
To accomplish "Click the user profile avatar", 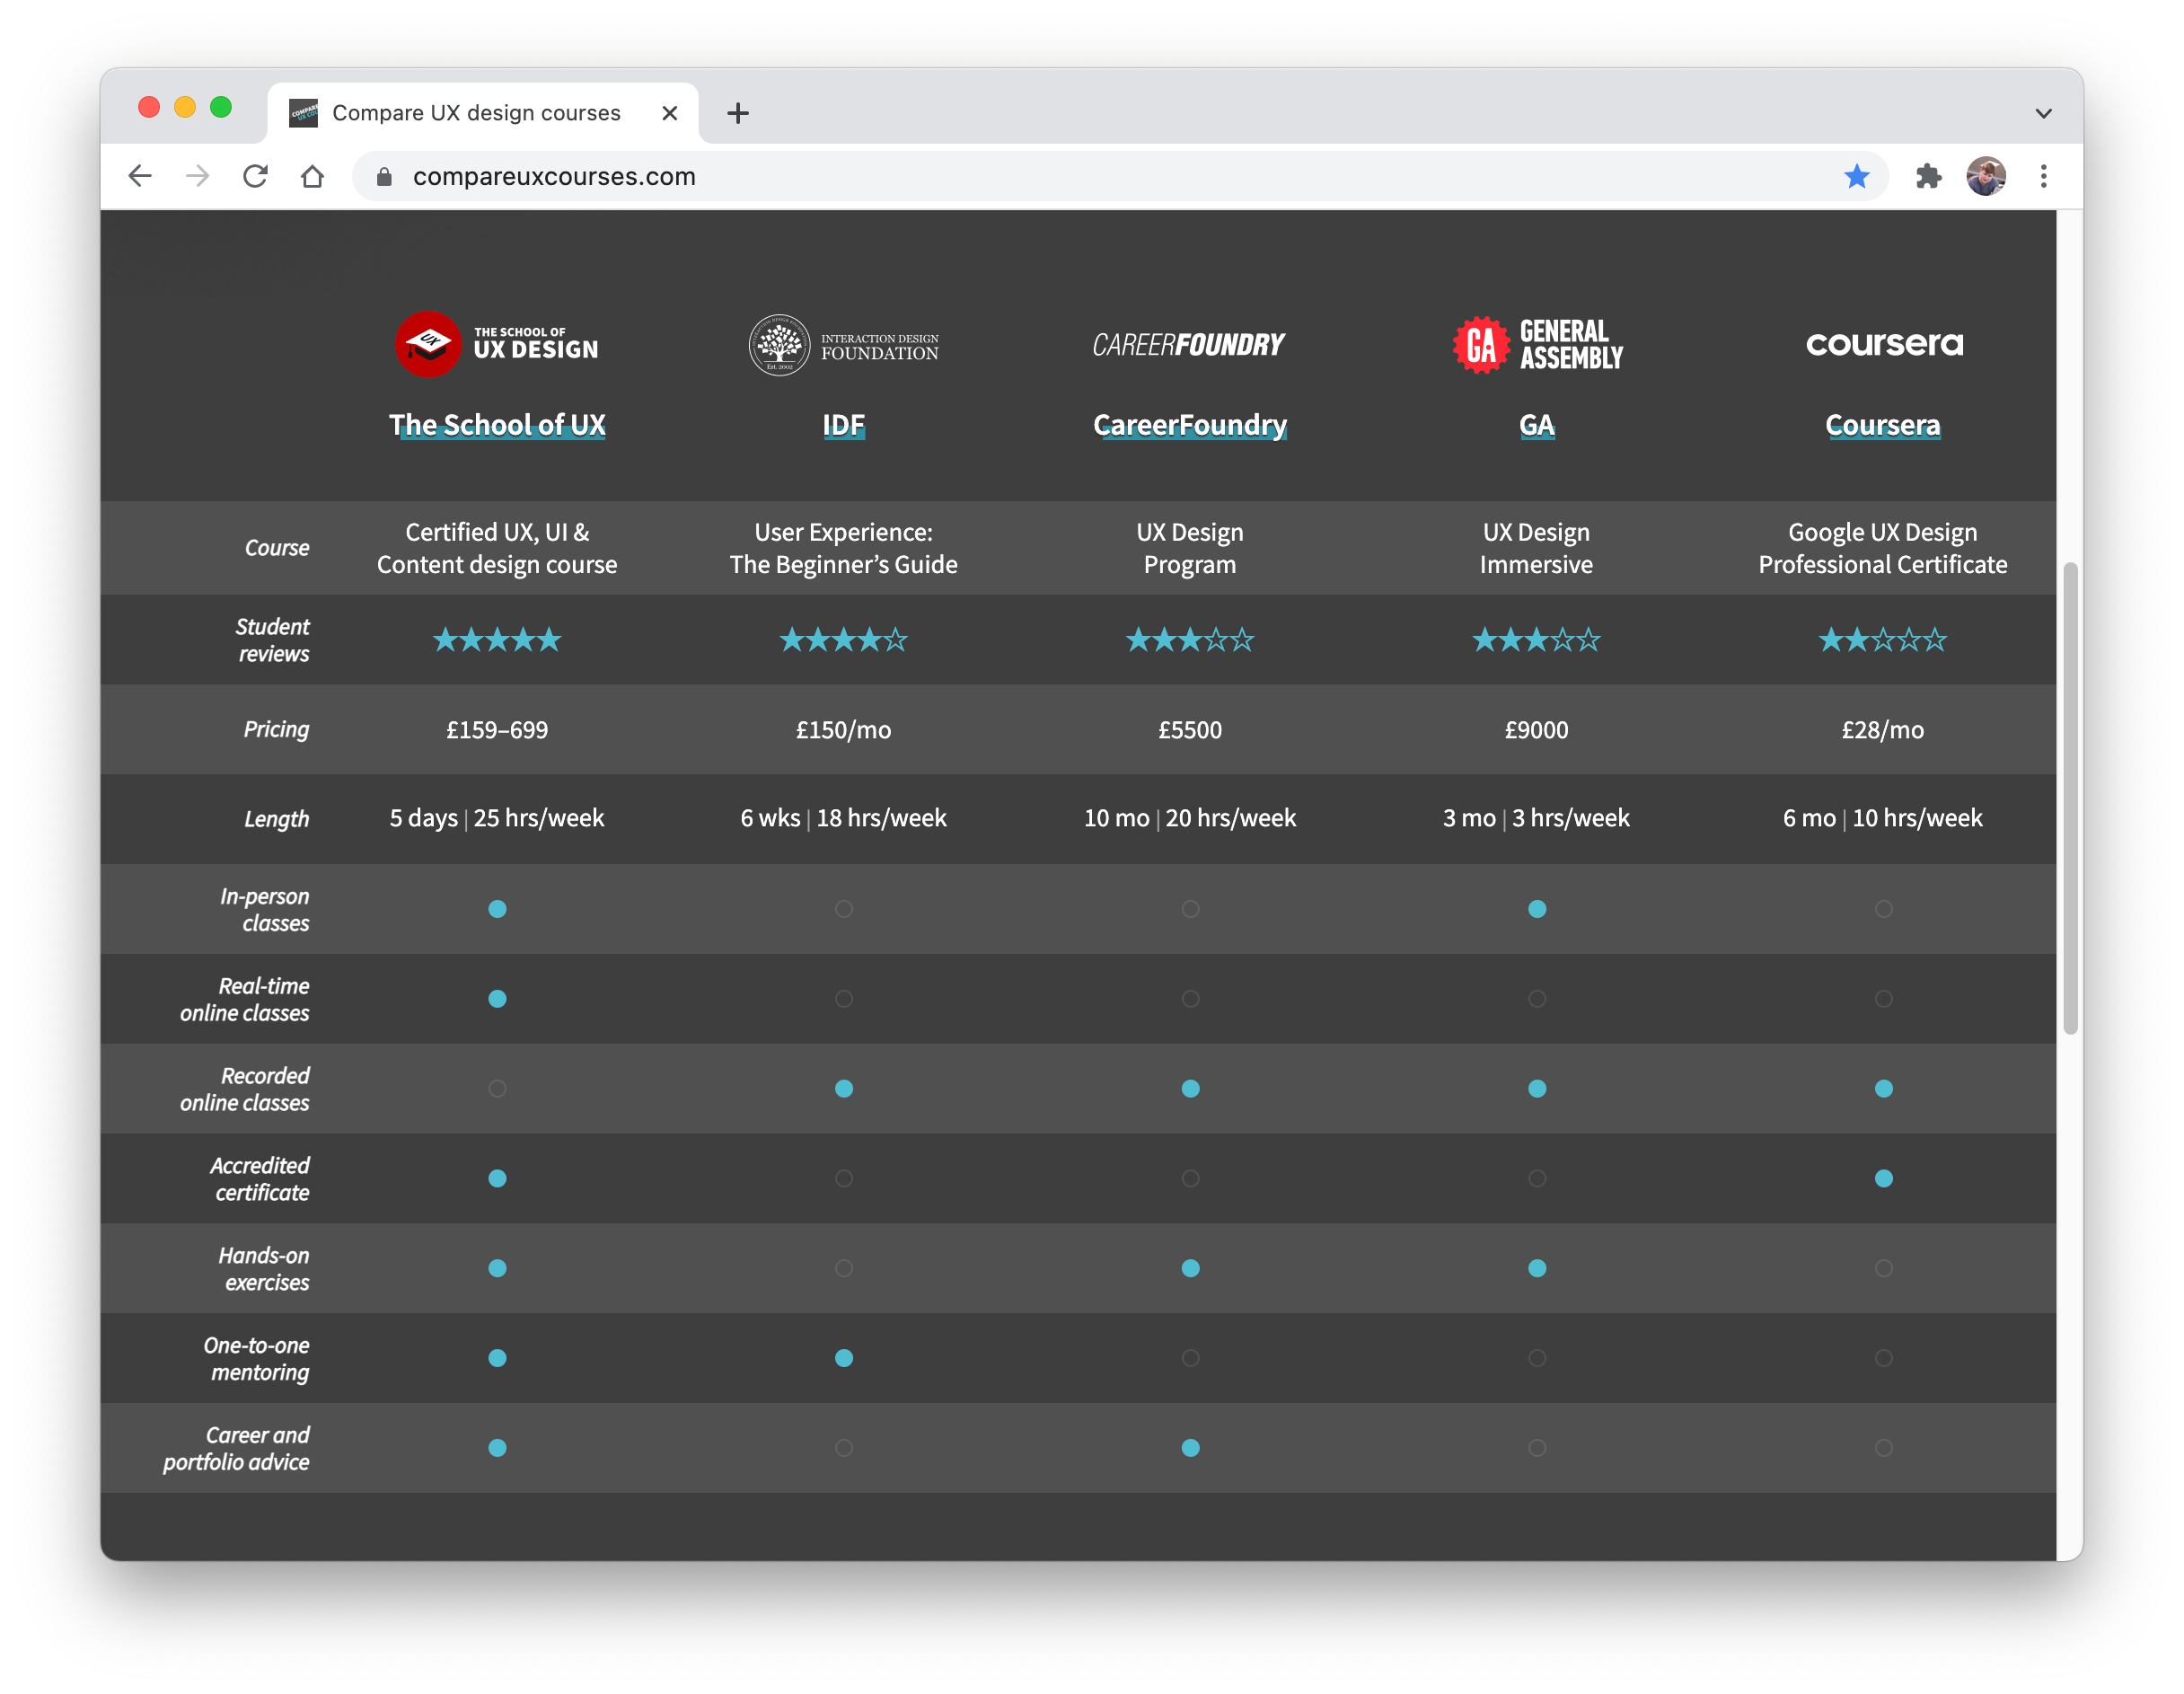I will (1986, 176).
